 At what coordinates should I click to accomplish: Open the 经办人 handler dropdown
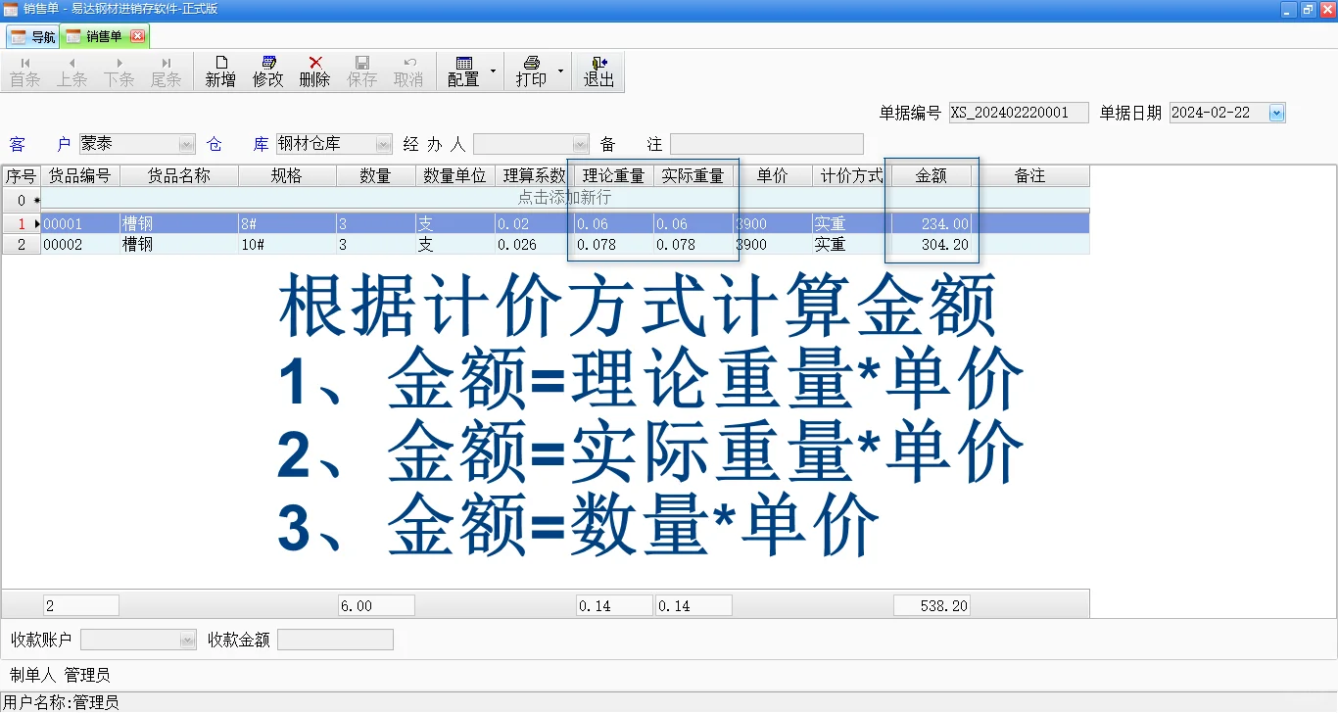tap(581, 144)
